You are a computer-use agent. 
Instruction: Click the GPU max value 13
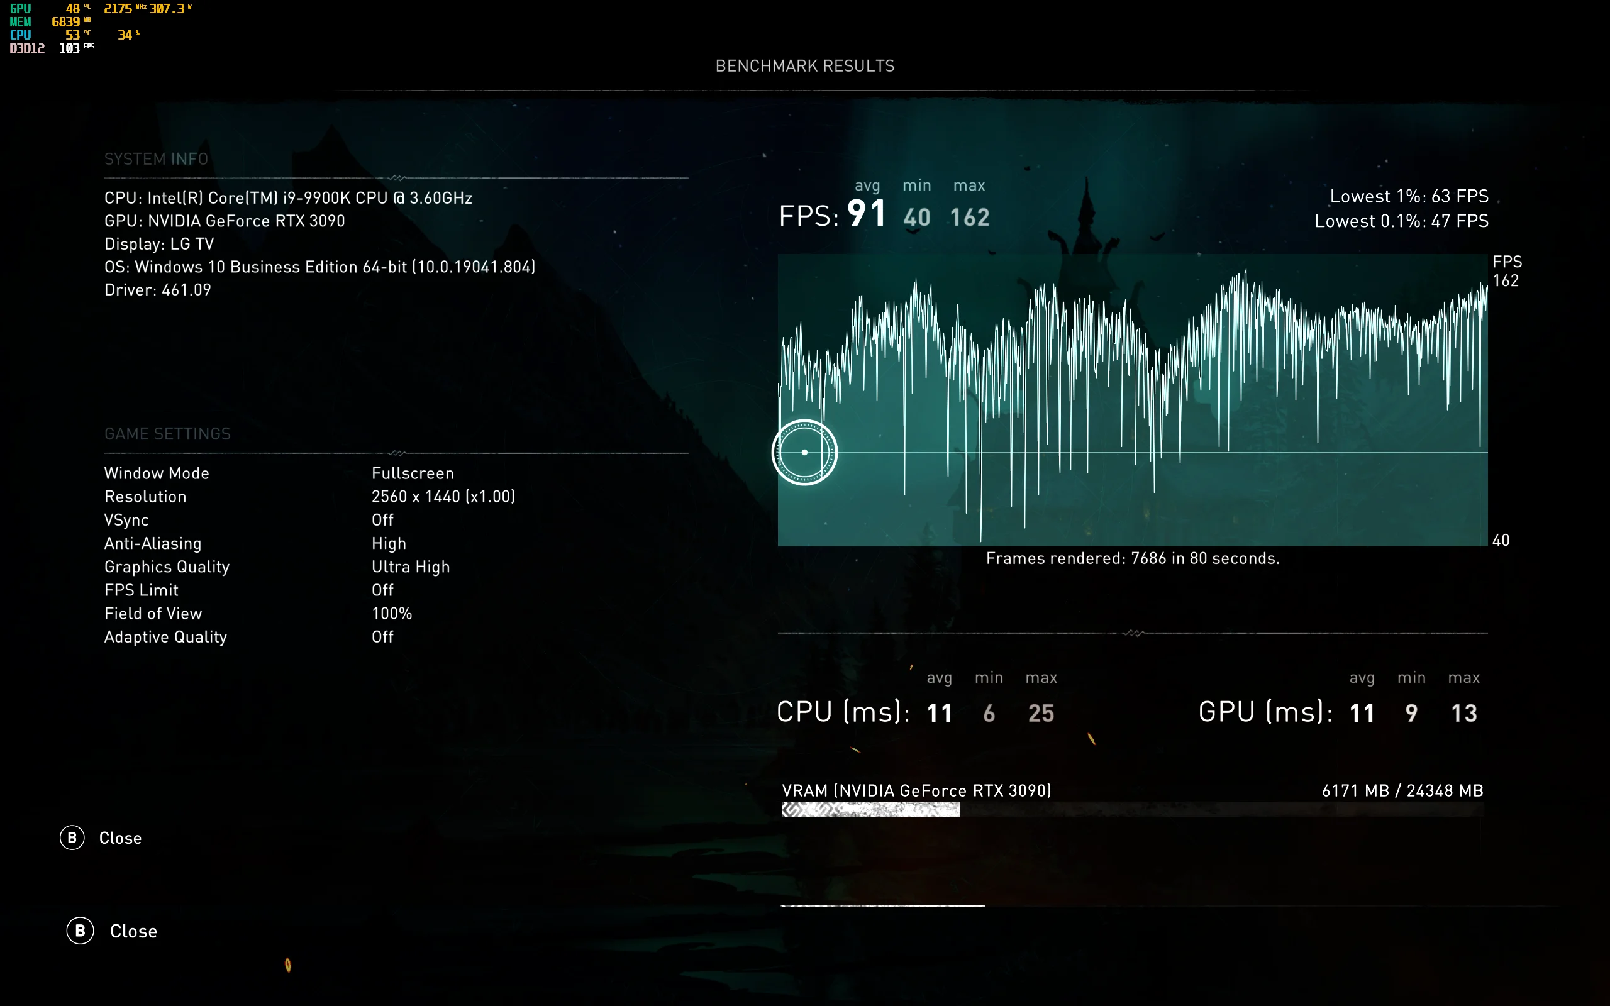point(1464,714)
